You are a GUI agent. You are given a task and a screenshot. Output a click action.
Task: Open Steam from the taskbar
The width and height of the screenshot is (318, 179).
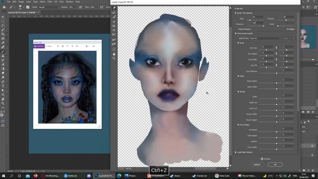(x=175, y=176)
